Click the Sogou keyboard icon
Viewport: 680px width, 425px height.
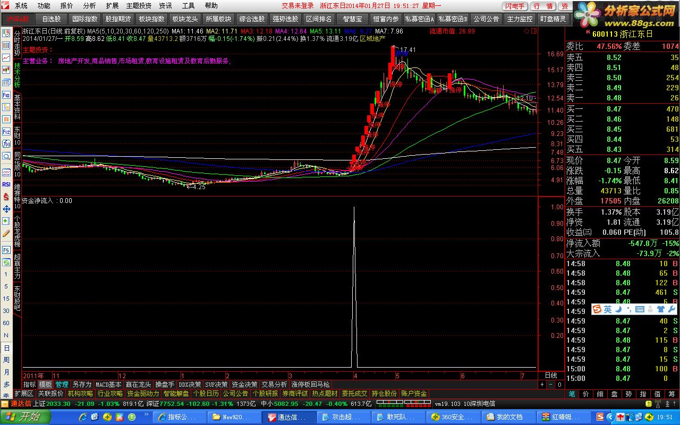pos(640,309)
